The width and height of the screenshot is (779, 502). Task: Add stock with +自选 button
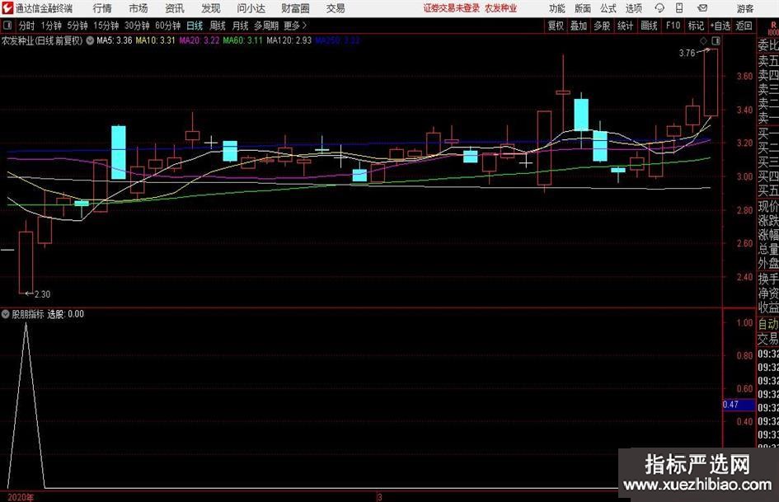[x=720, y=26]
